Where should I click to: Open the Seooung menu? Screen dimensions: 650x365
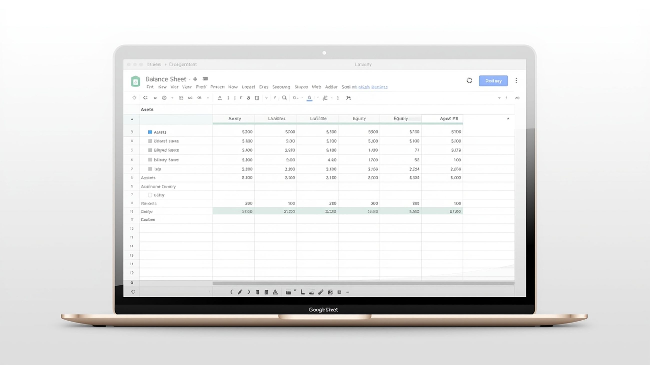[x=281, y=87]
